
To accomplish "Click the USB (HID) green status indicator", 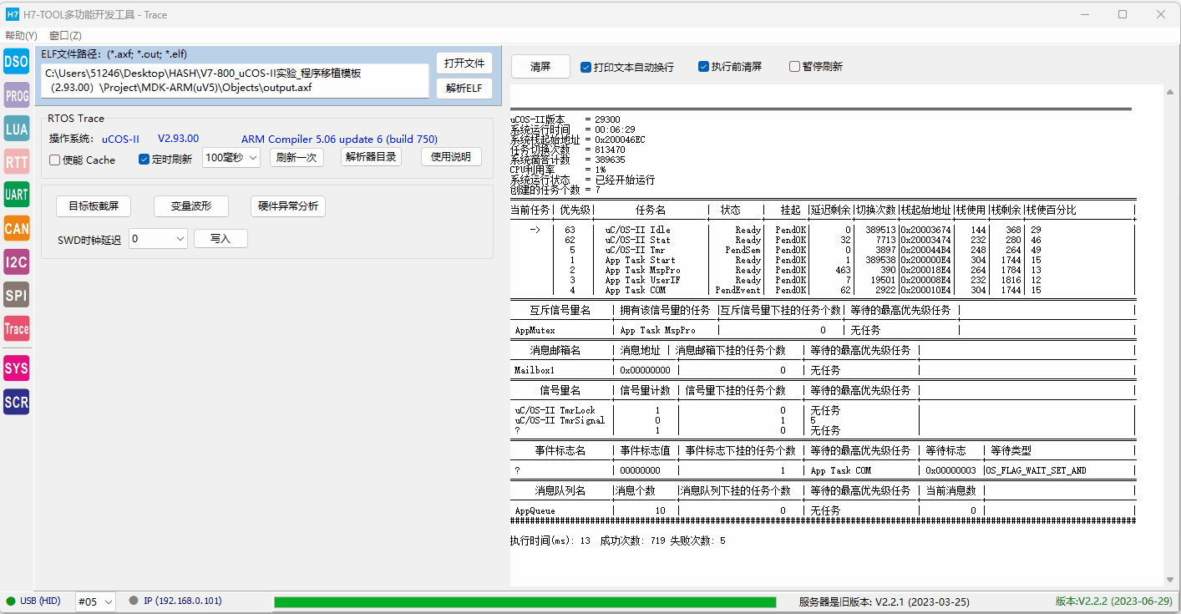I will coord(11,601).
